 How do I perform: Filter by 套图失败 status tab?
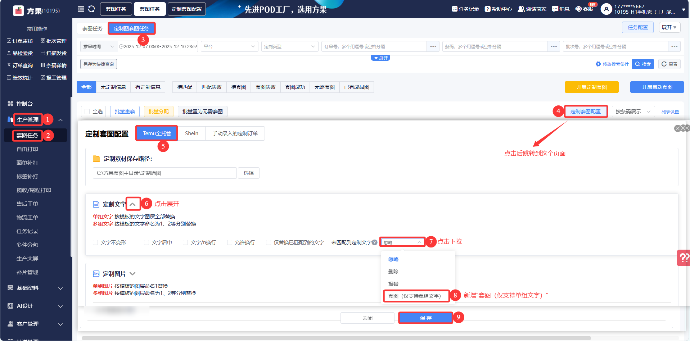coord(266,87)
